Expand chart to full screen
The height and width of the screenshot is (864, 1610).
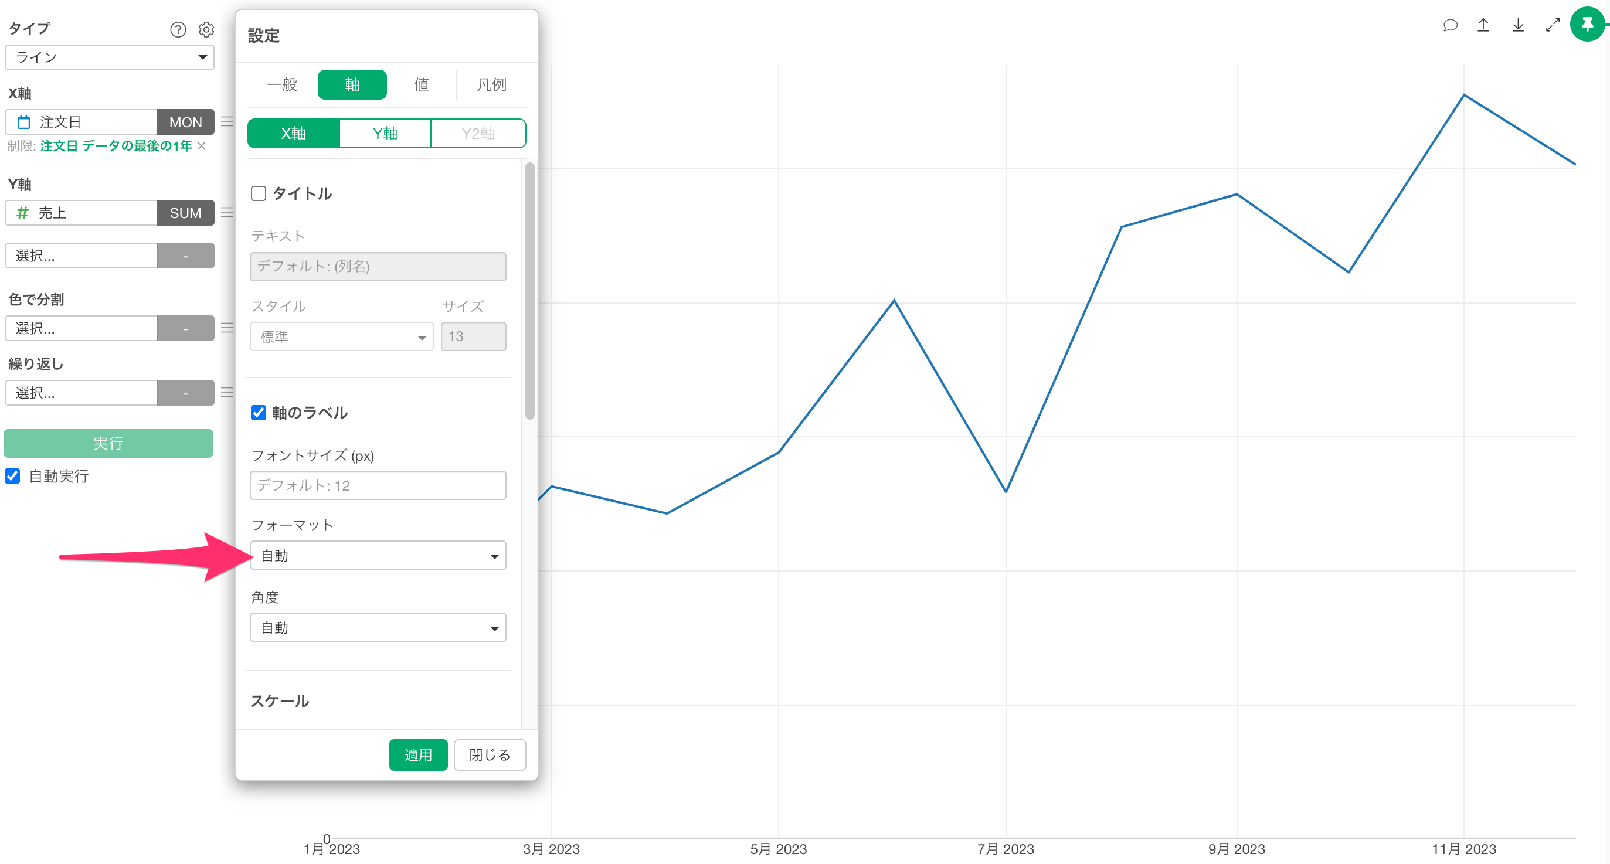(1553, 25)
